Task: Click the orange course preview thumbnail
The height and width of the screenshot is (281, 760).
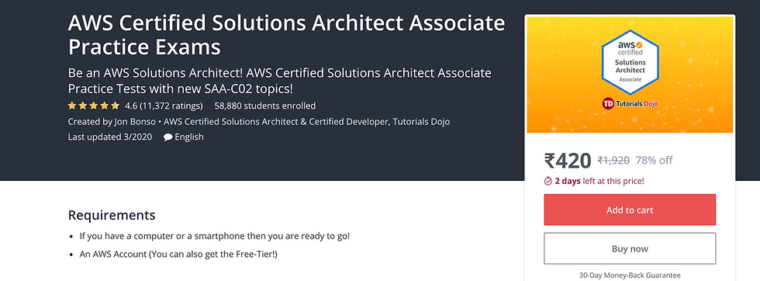Action: (x=630, y=75)
